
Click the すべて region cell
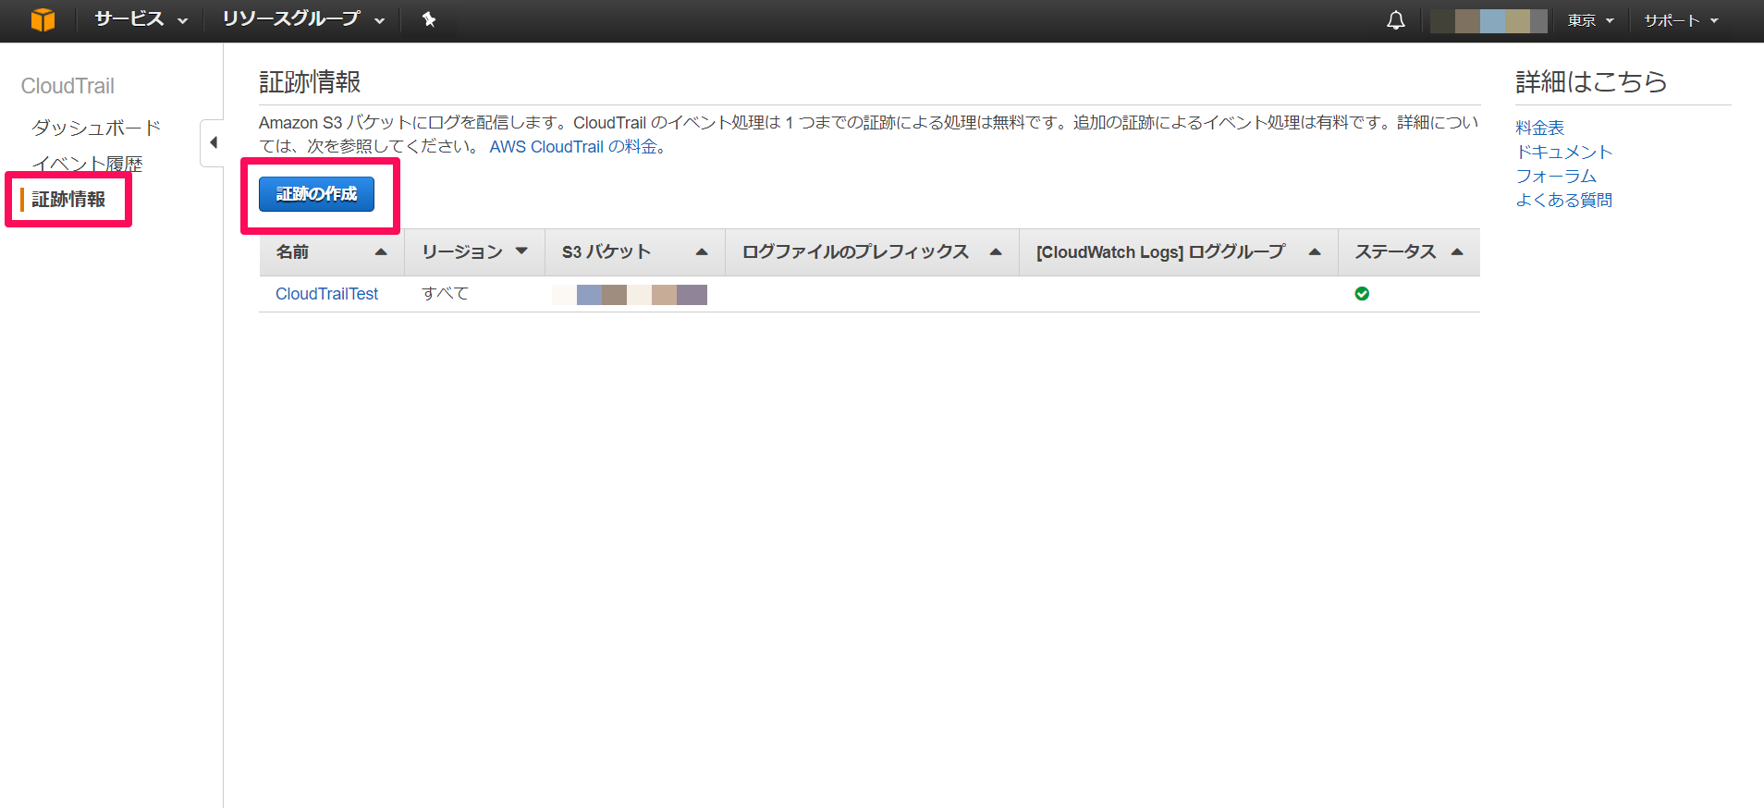click(446, 294)
